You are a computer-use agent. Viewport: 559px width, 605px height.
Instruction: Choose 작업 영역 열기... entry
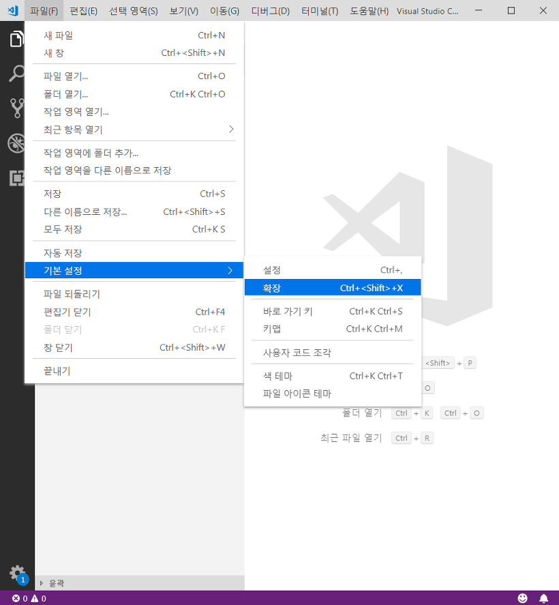134,111
